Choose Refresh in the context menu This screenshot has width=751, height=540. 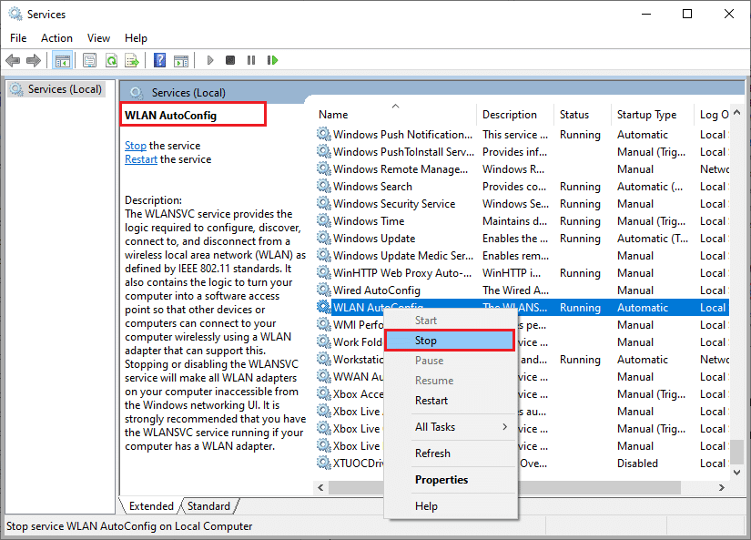pos(451,453)
